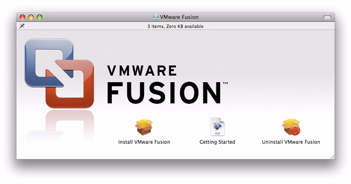Click the read-only crossed pencil icon
The image size is (351, 184).
coord(22,26)
